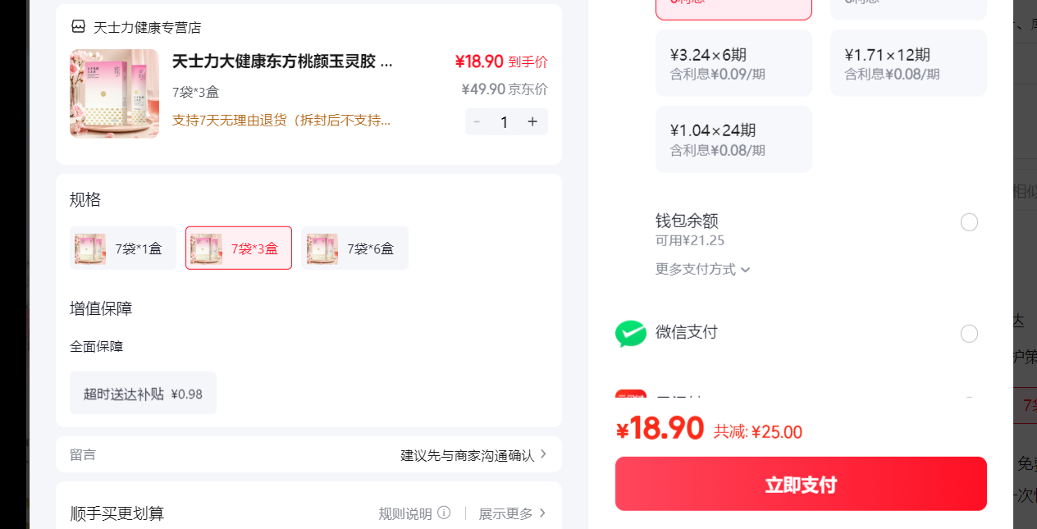1037x529 pixels.
Task: Select the 钱包余额 radio button
Action: [x=969, y=222]
